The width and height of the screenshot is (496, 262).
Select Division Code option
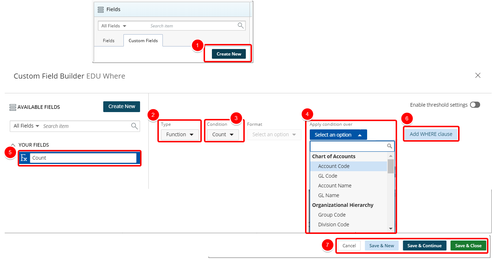click(349, 225)
